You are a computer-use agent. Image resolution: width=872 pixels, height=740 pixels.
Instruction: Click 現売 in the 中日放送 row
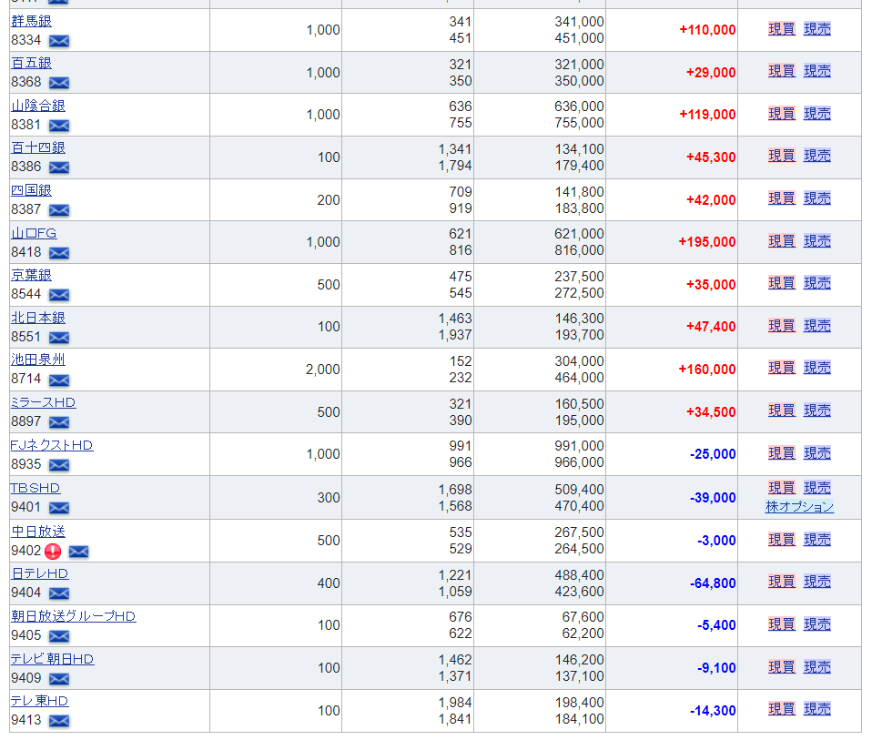pyautogui.click(x=817, y=539)
